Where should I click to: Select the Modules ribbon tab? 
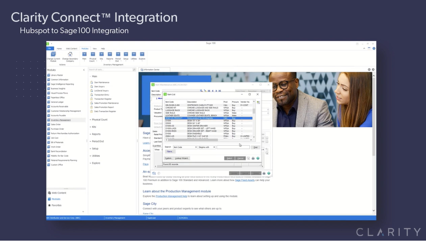85,49
